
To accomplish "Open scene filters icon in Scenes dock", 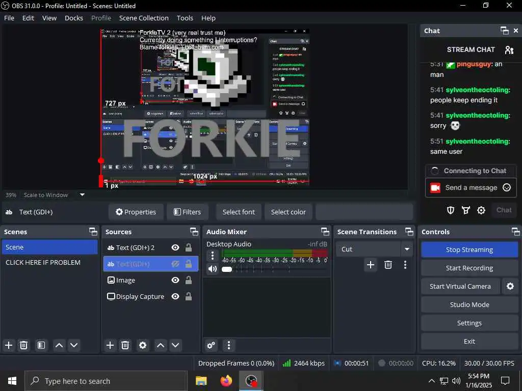I will [41, 345].
